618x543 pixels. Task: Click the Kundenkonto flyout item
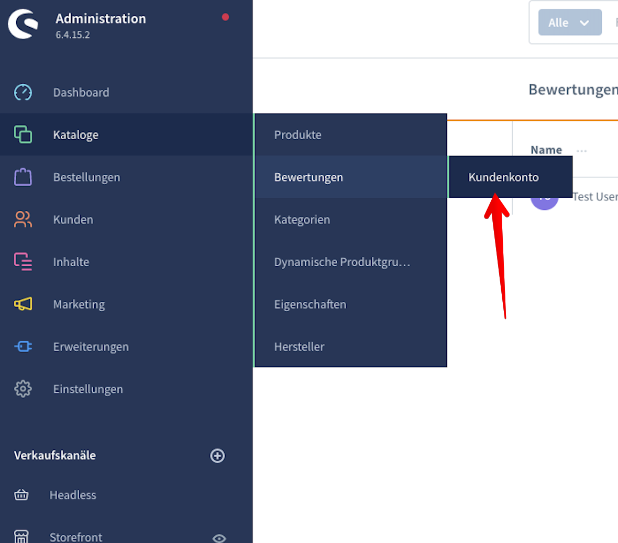(x=503, y=177)
